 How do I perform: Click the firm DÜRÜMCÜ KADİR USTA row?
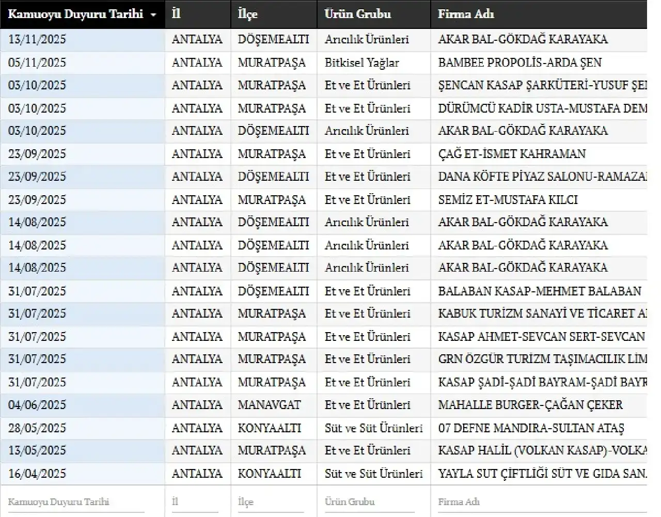542,108
